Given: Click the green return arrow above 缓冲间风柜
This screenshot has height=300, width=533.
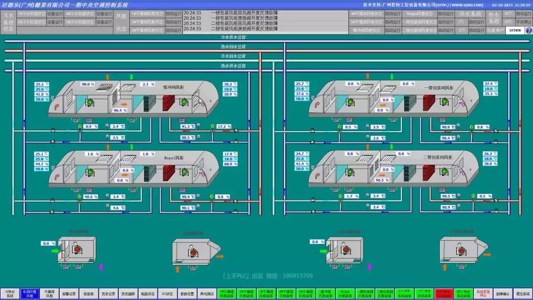Looking at the screenshot, I should (x=131, y=76).
